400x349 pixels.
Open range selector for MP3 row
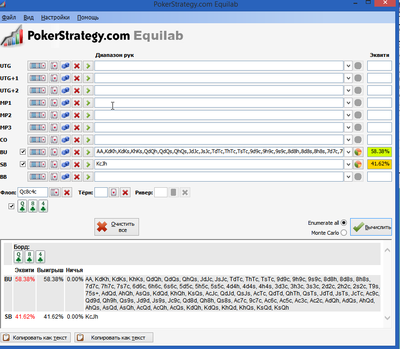click(37, 128)
